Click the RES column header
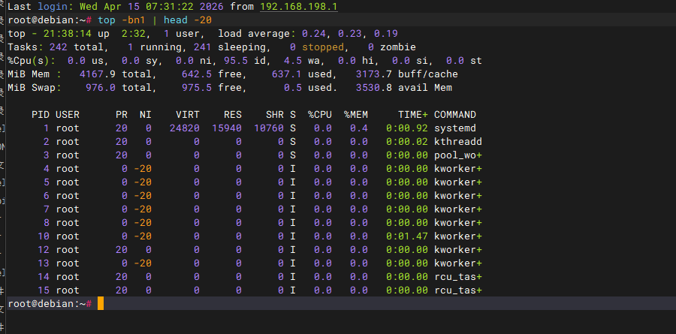The height and width of the screenshot is (334, 676). pos(233,115)
